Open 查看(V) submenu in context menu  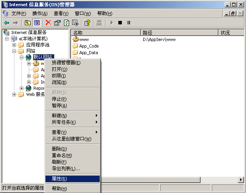point(73,132)
